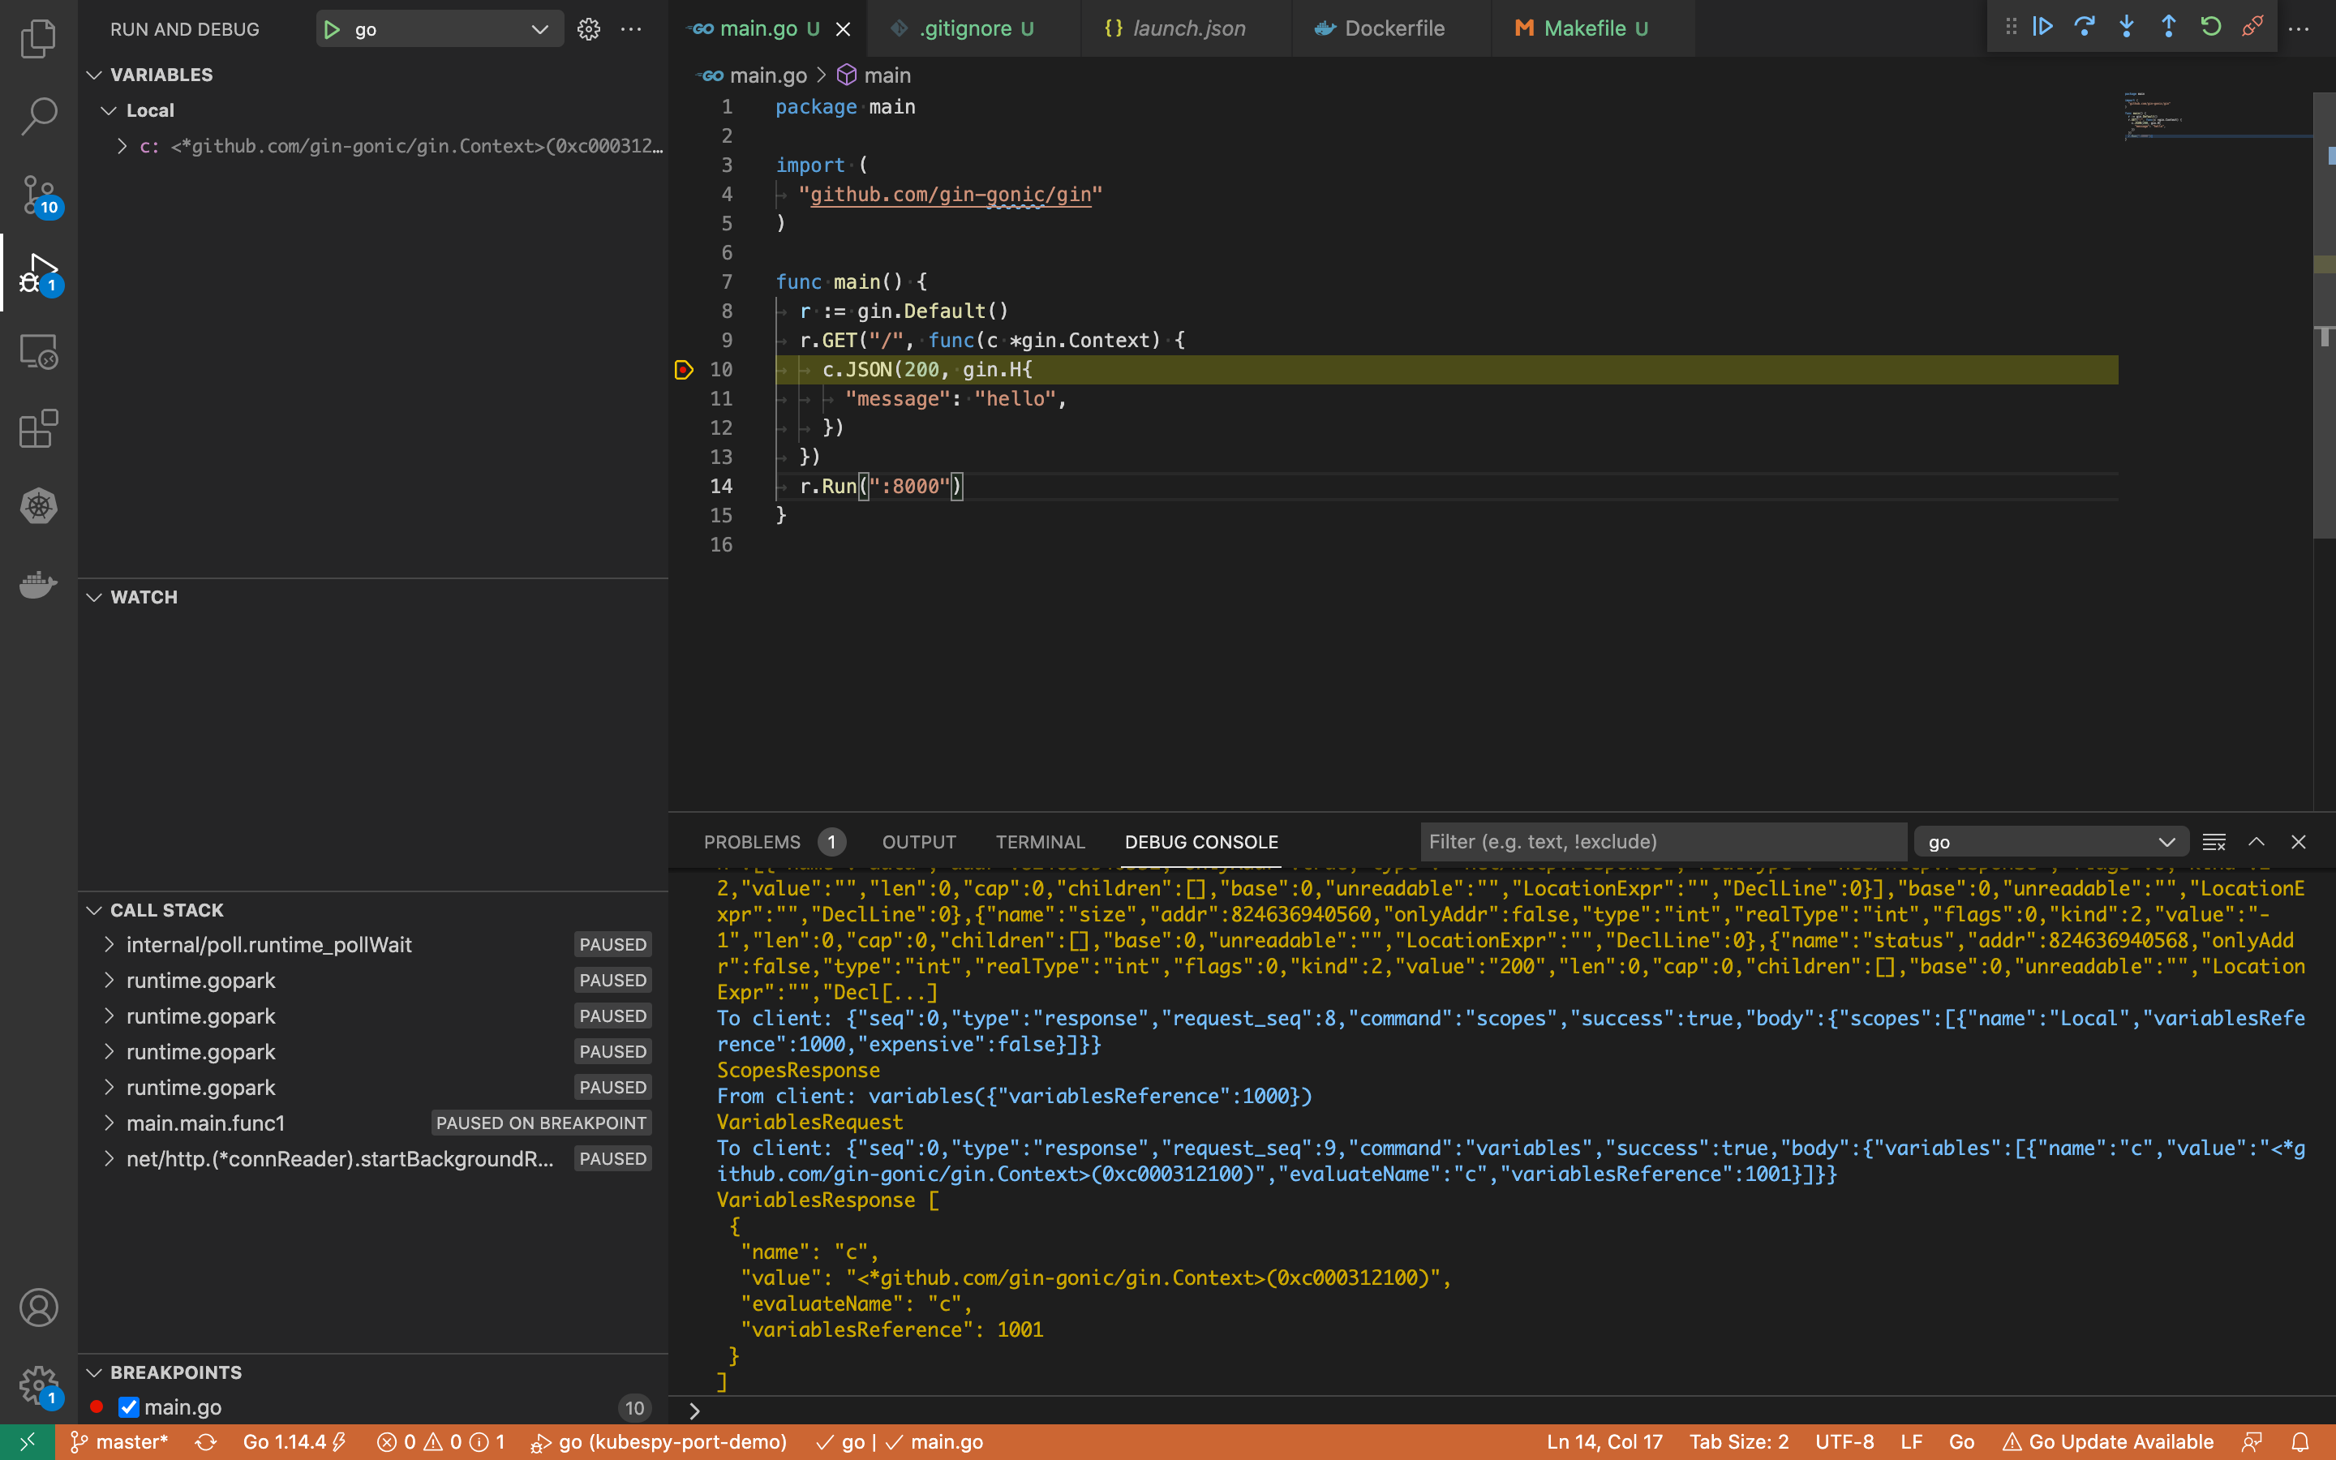Uncheck the main.go breakpoint checkbox

pyautogui.click(x=128, y=1407)
